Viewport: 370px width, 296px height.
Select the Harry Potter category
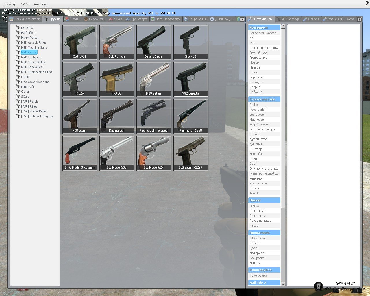tap(29, 38)
